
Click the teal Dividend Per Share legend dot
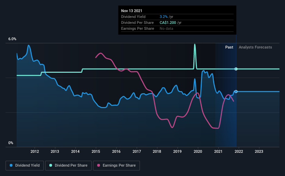click(51, 165)
